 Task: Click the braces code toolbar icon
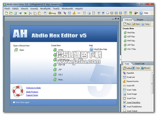[x=60, y=13]
